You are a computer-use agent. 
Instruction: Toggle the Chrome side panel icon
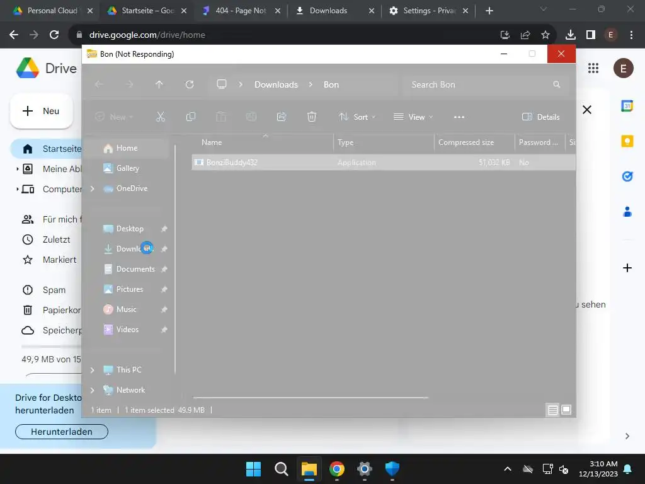[x=591, y=35]
